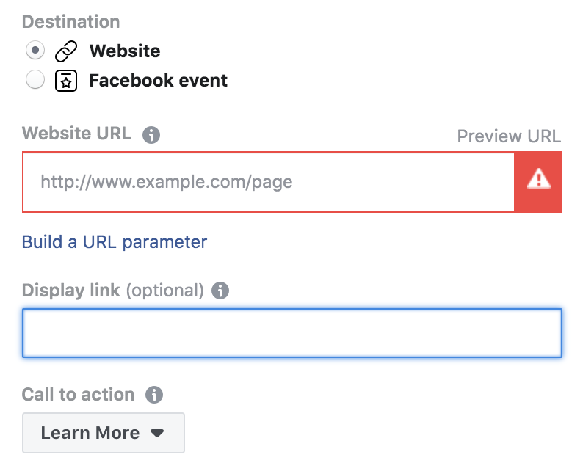Focus the Display link input field

click(x=292, y=333)
